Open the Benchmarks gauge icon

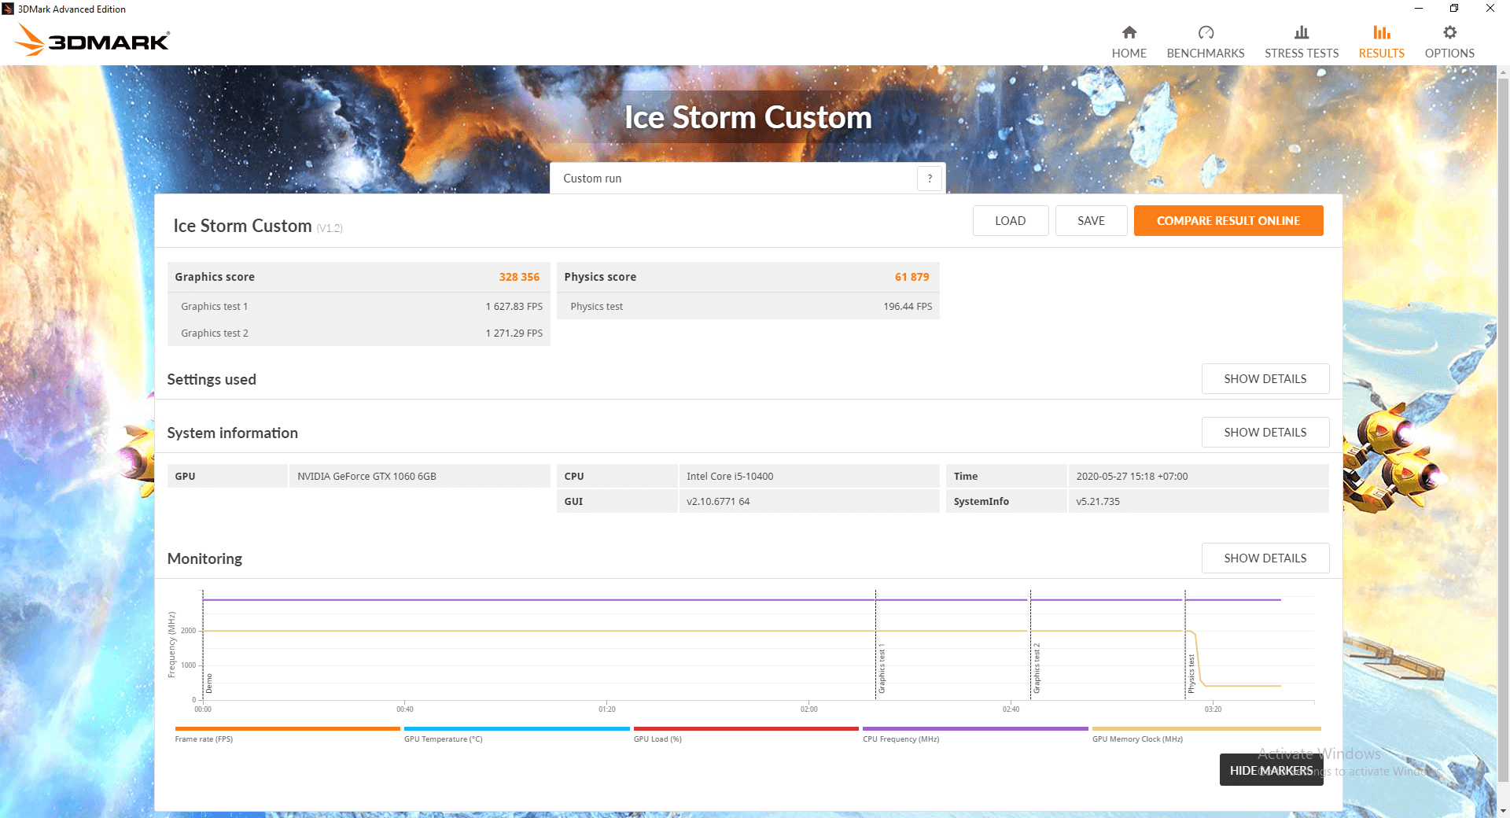1206,32
